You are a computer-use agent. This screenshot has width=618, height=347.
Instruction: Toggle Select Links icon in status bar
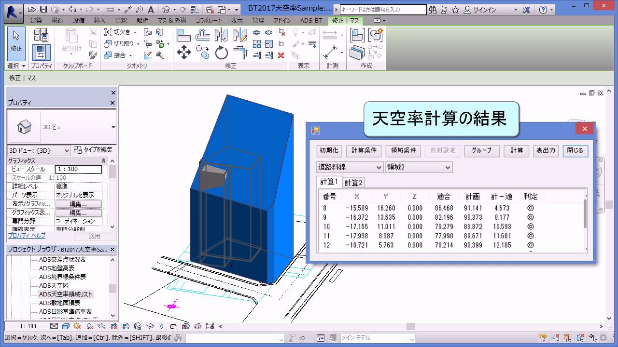[x=543, y=338]
